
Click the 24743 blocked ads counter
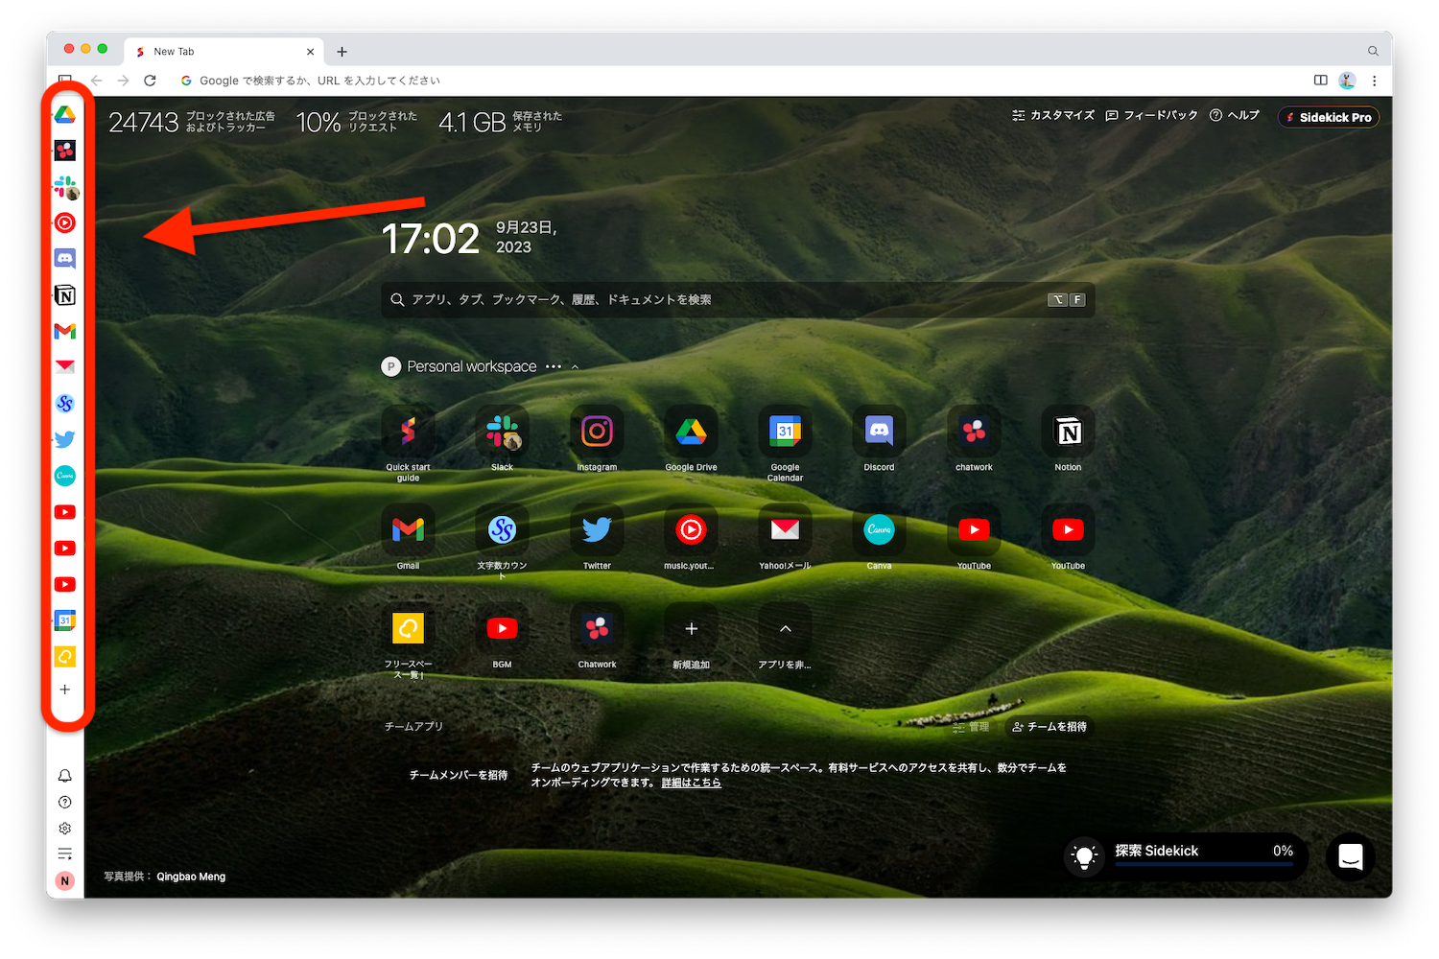coord(191,122)
